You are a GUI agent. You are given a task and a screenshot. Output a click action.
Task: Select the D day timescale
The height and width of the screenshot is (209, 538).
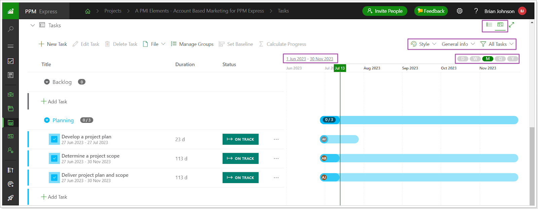click(x=463, y=59)
